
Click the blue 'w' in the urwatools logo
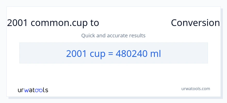[x=26, y=90]
